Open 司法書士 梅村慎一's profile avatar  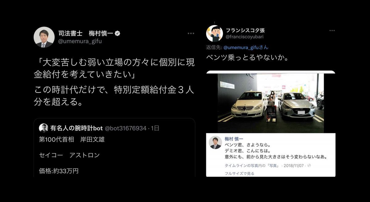pos(44,37)
